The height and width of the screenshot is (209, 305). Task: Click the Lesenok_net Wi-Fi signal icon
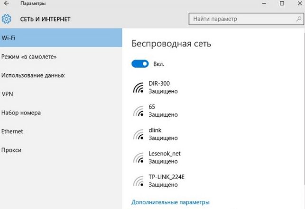(139, 157)
